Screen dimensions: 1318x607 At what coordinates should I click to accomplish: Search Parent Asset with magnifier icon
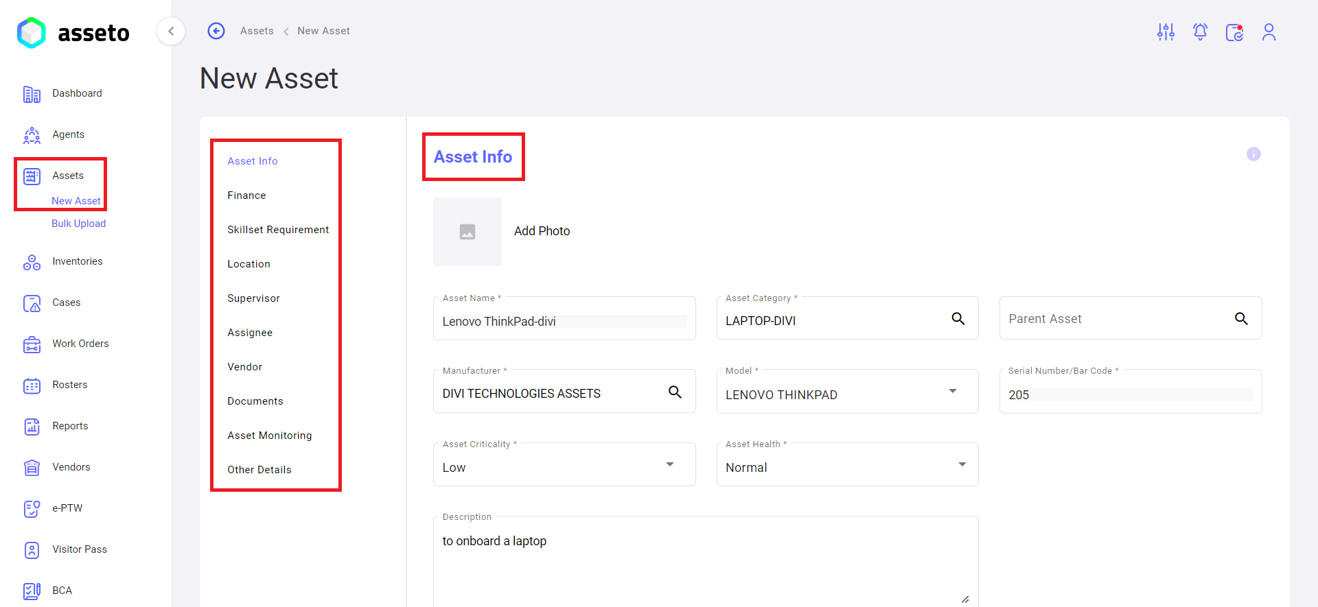pos(1241,318)
